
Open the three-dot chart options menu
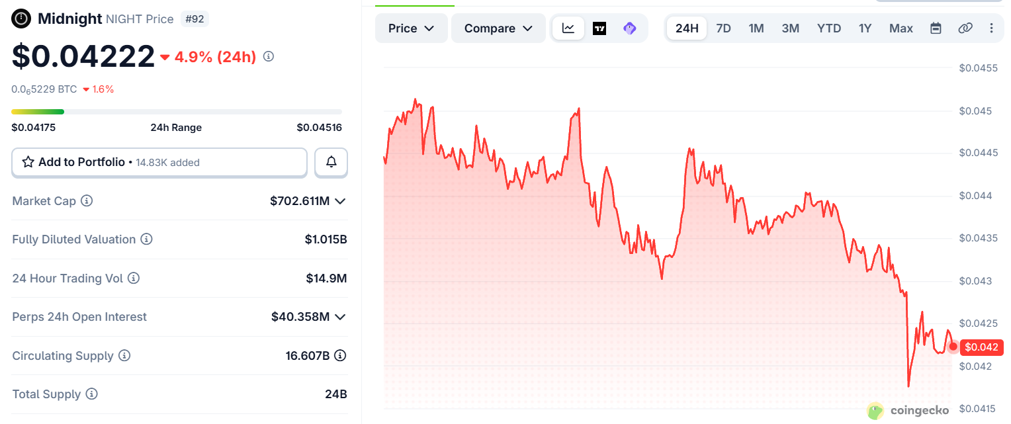[991, 28]
